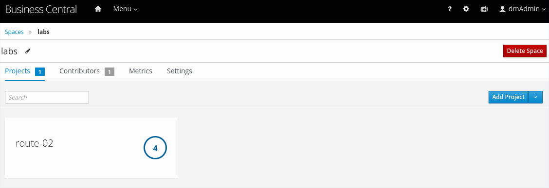Click the dmAdmin user avatar icon

point(502,9)
